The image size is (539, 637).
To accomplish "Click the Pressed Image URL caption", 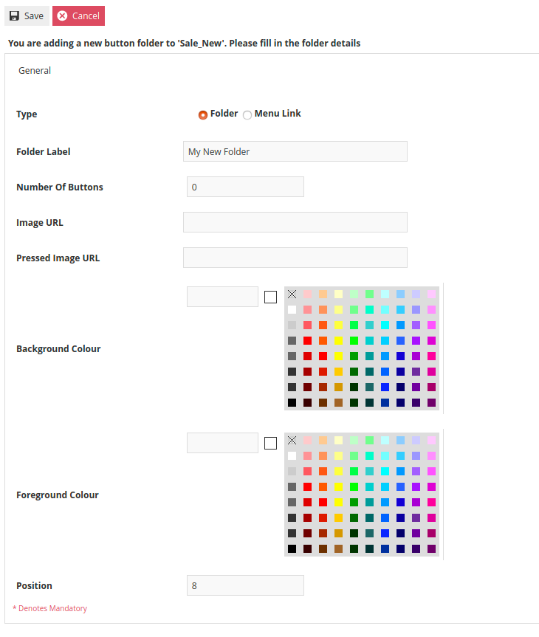I will [58, 258].
